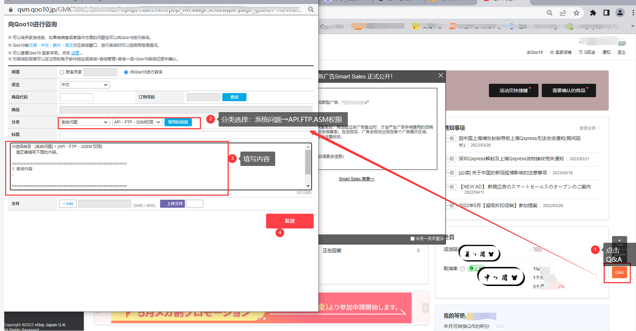Click the text area scrollbar thumb

(308, 162)
